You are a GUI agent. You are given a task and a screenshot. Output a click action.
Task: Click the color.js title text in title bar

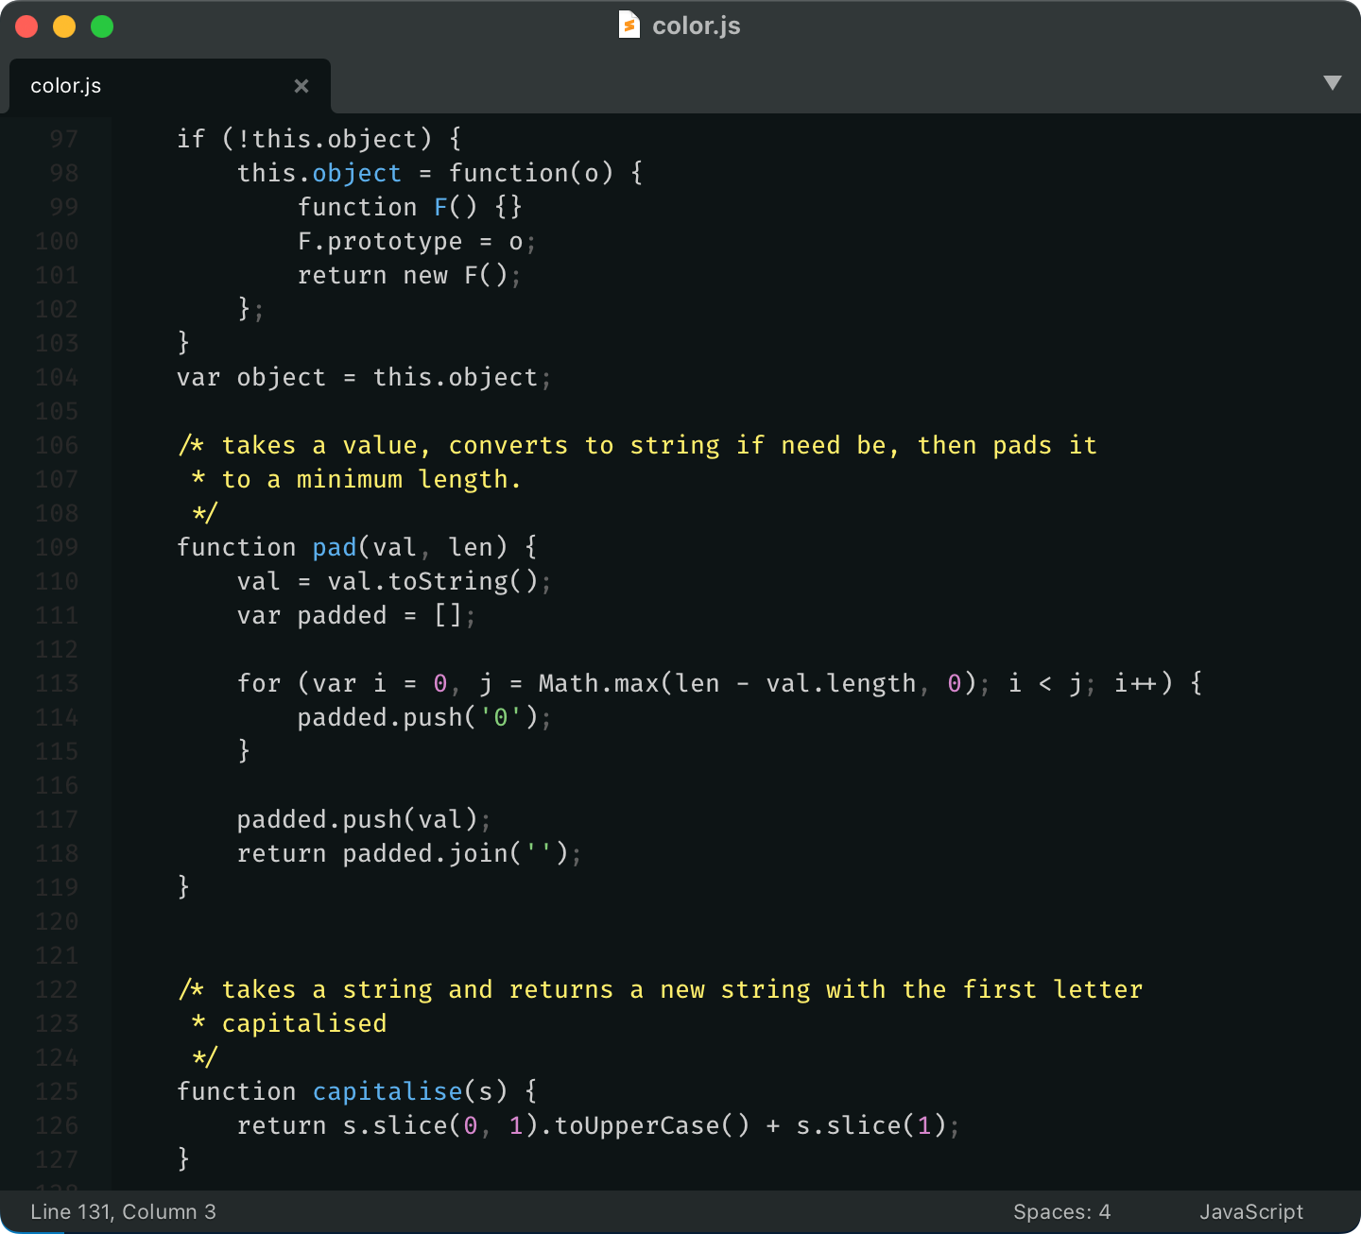pos(696,26)
